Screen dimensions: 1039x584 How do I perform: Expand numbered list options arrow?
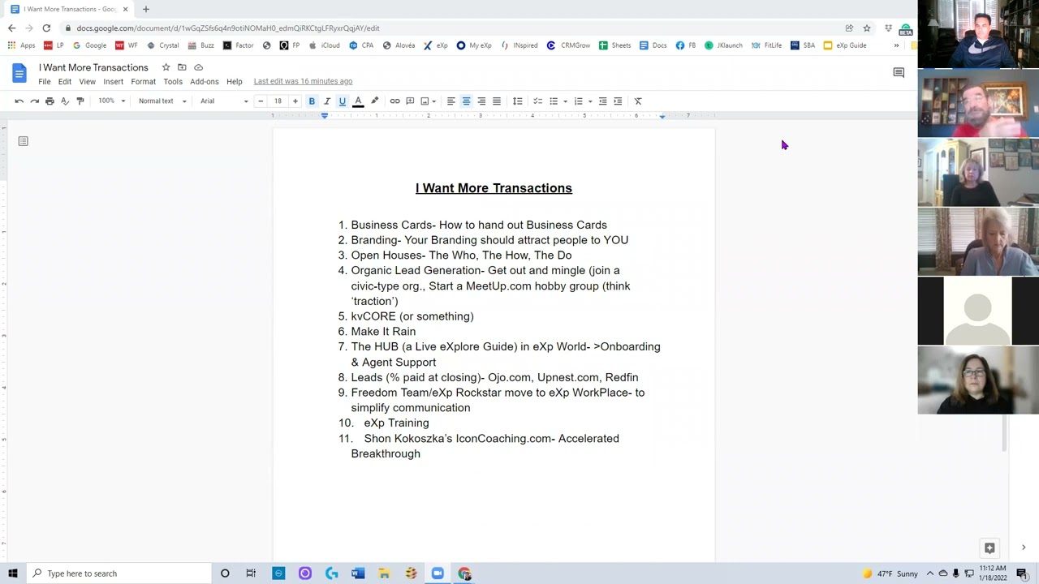pos(590,101)
